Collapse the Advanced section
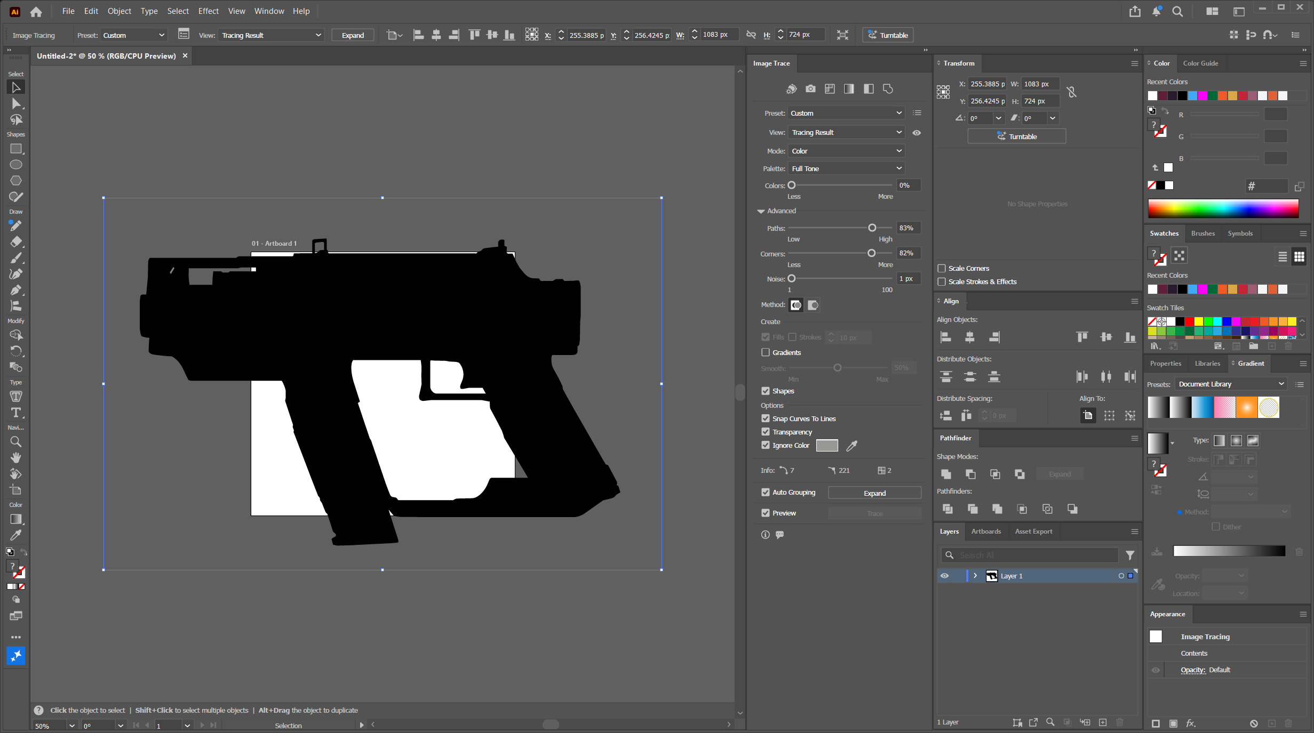 (x=761, y=211)
